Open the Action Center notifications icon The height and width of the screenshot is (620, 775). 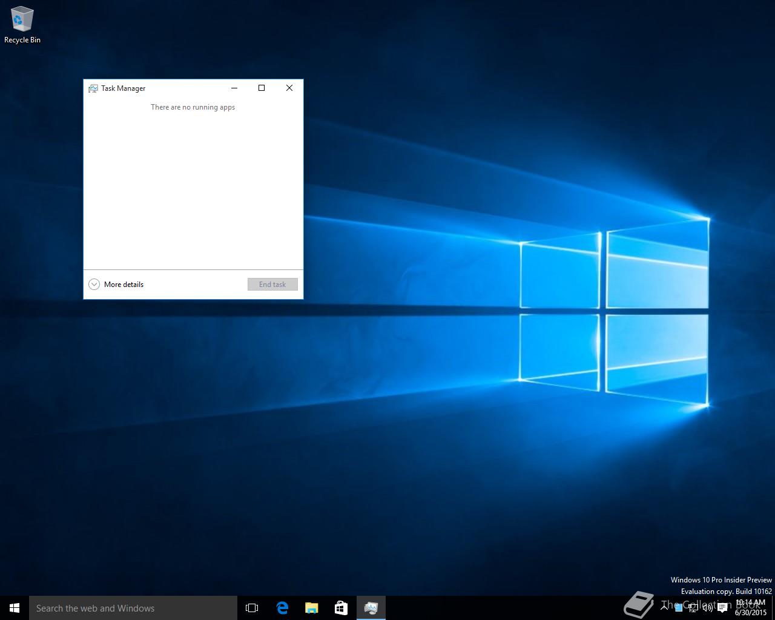[x=722, y=608]
